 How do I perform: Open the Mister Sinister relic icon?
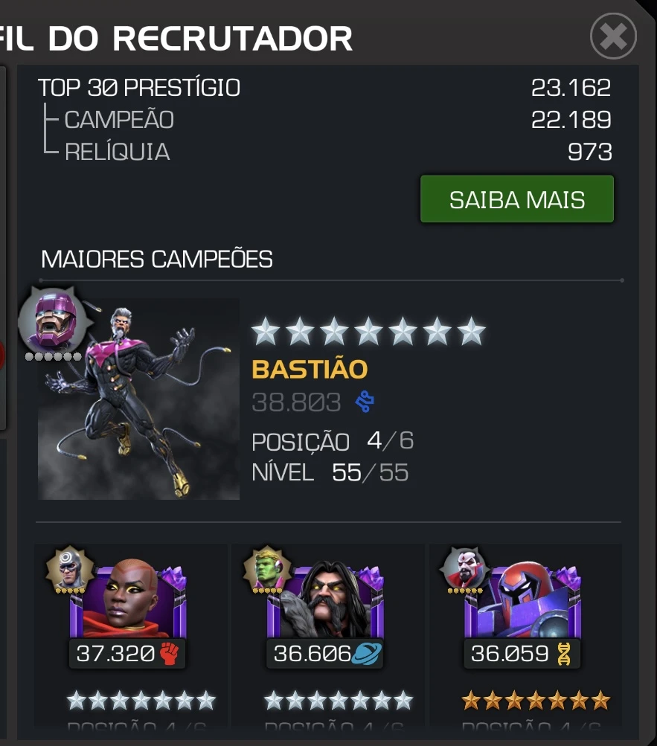tap(465, 567)
